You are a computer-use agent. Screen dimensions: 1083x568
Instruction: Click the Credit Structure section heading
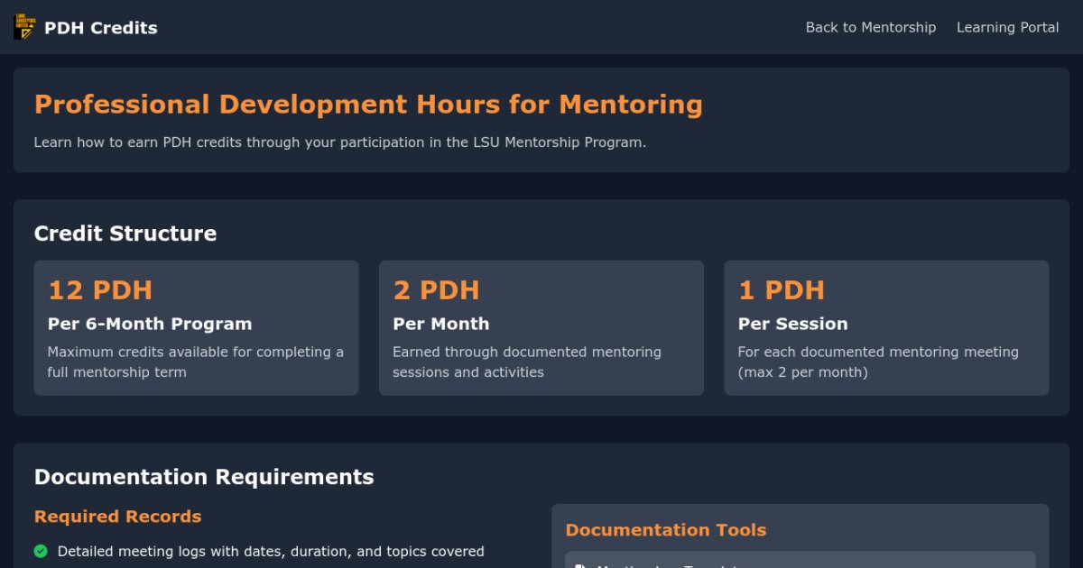point(125,234)
